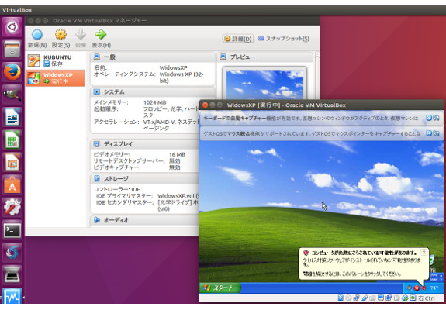This screenshot has width=446, height=310.
Task: Collapse the システム (System) section header
Action: coord(153,91)
